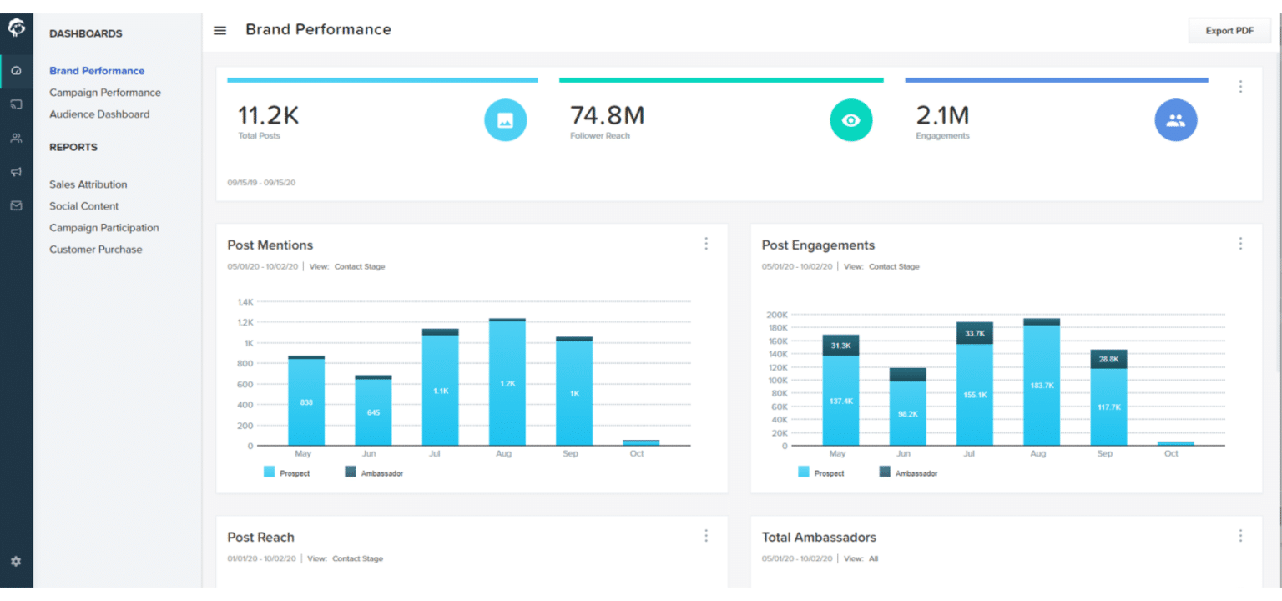This screenshot has height=601, width=1282.
Task: Open the settings gear at sidebar bottom
Action: 16,562
